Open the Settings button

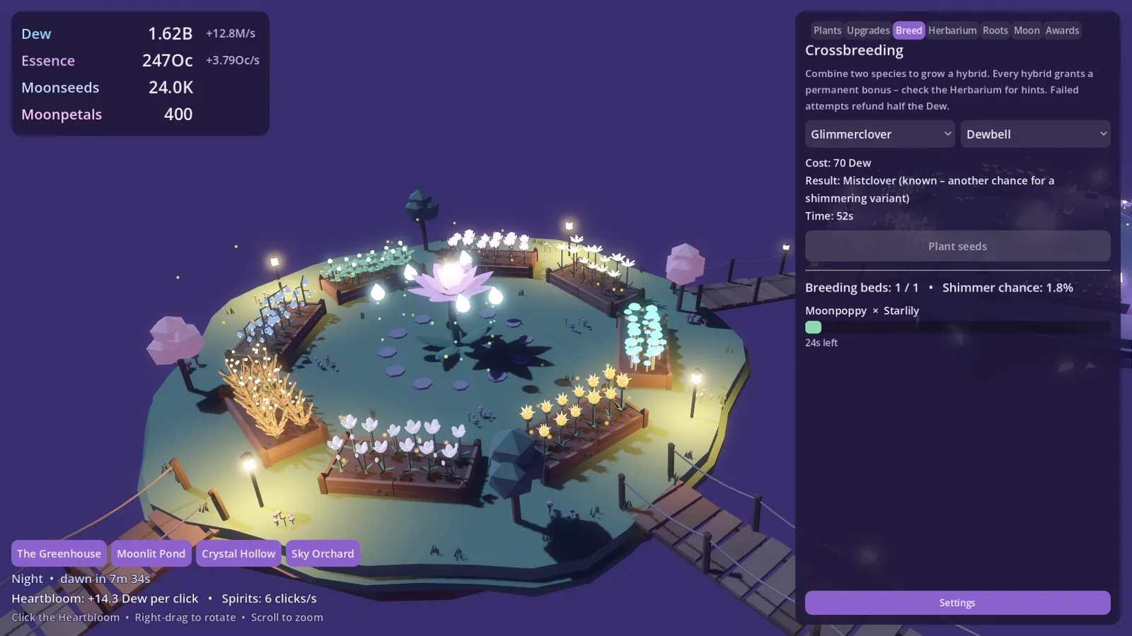point(958,603)
